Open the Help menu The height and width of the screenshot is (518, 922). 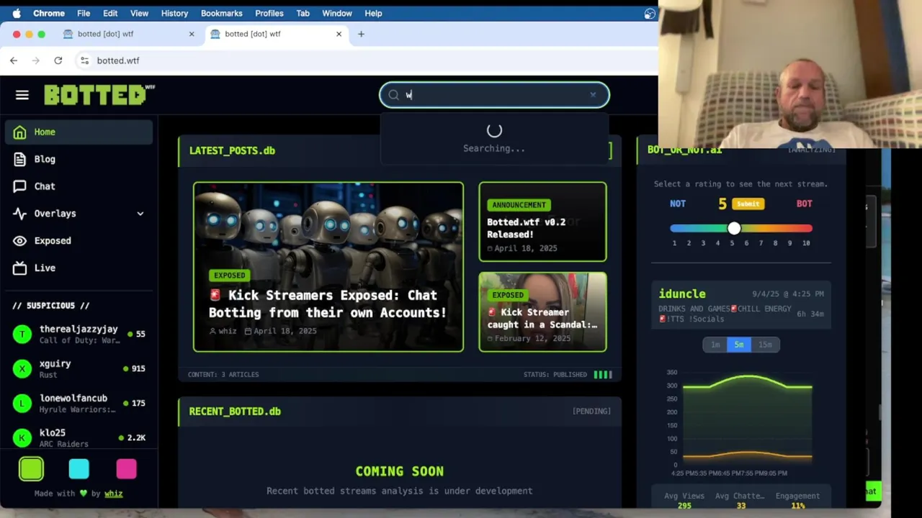pos(373,13)
